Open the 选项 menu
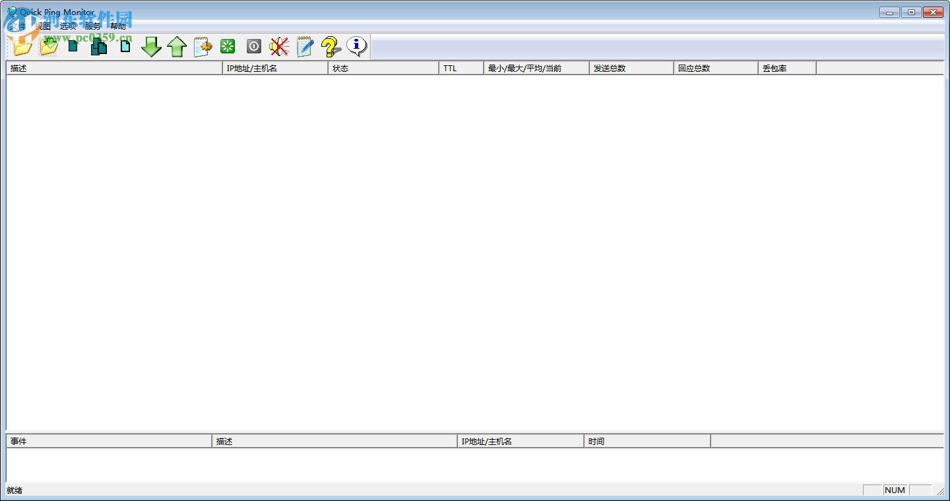 [68, 26]
